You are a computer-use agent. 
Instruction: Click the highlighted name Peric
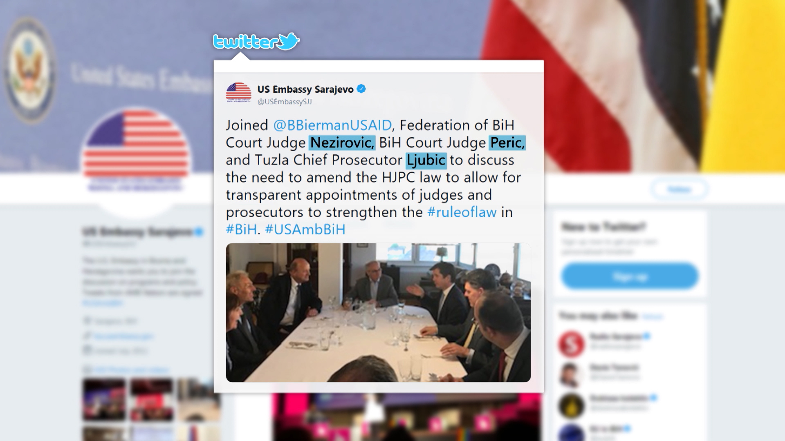tap(507, 143)
